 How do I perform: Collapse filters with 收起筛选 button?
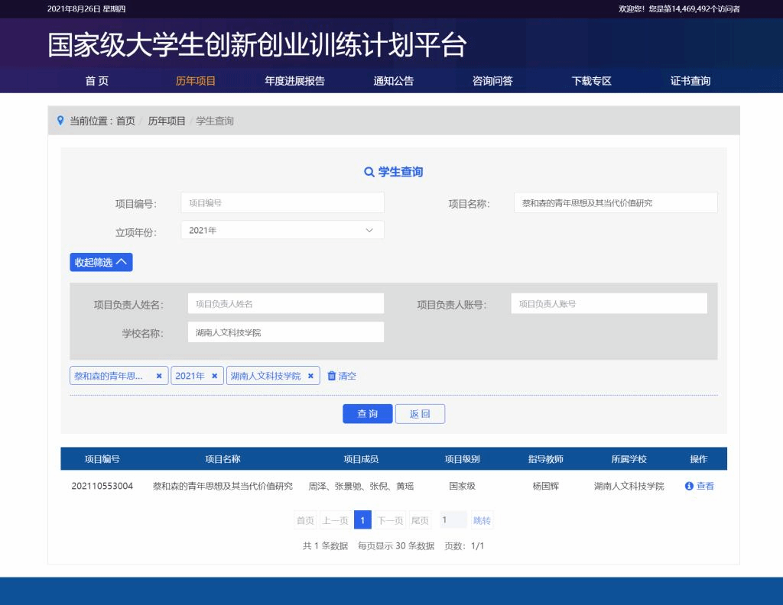tap(101, 262)
